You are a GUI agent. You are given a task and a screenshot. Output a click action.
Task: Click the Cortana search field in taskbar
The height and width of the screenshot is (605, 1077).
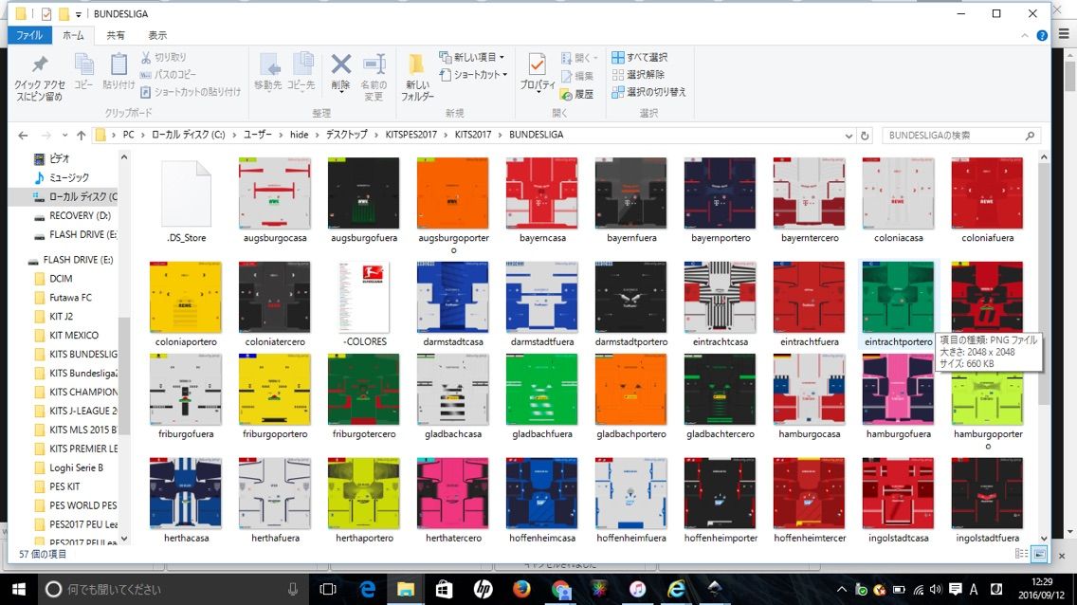(174, 589)
